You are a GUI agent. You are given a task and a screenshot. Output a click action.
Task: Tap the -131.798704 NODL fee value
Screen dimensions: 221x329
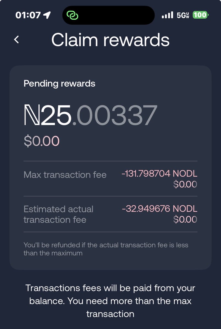[x=160, y=174]
